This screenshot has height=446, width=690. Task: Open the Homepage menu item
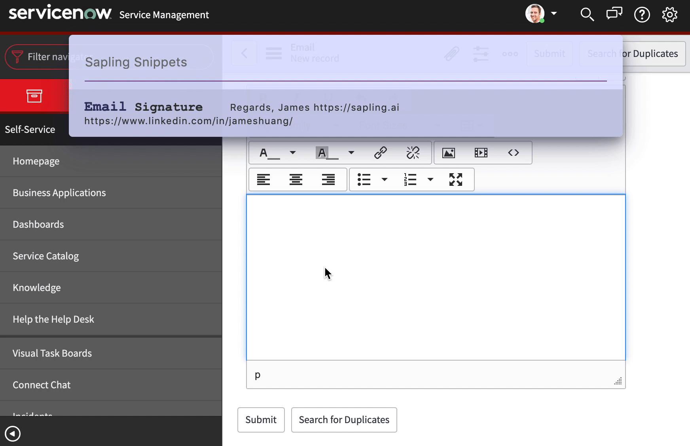click(111, 161)
